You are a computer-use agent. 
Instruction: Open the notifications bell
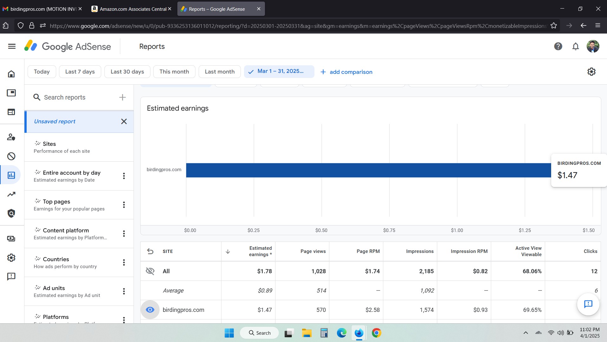coord(576,46)
